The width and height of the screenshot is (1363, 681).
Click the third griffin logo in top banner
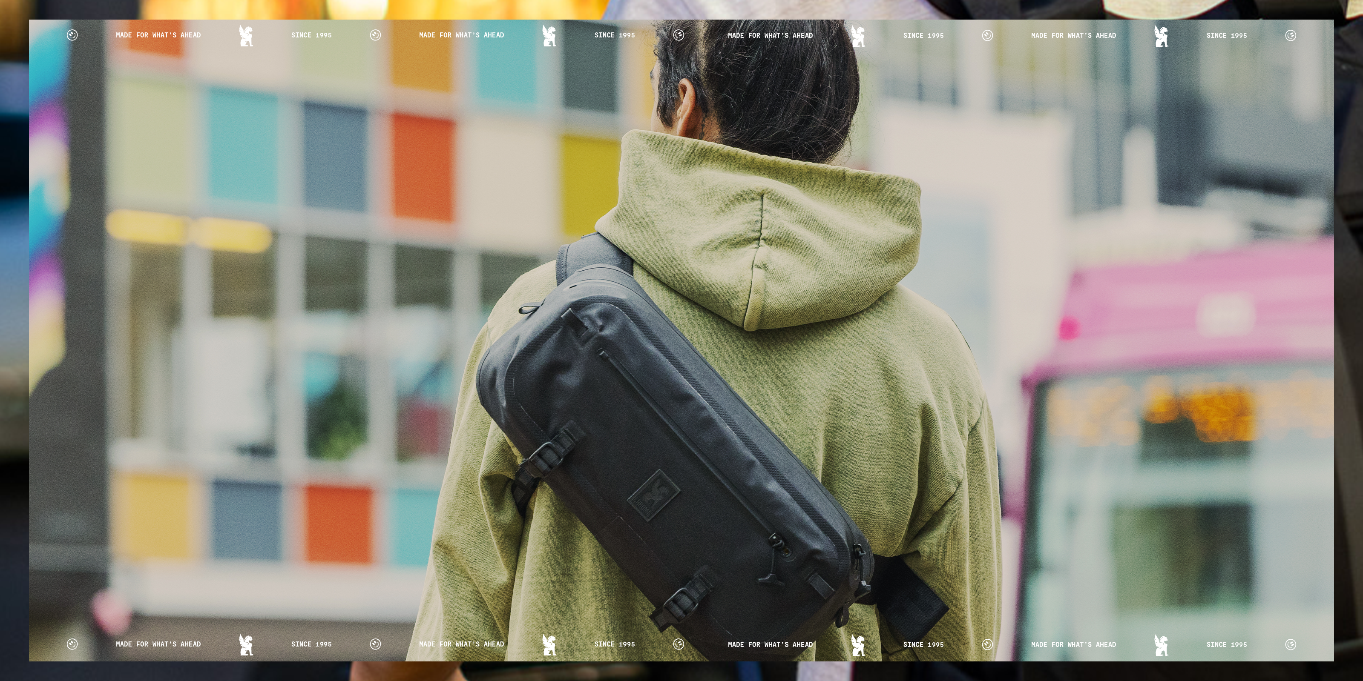[x=858, y=37]
